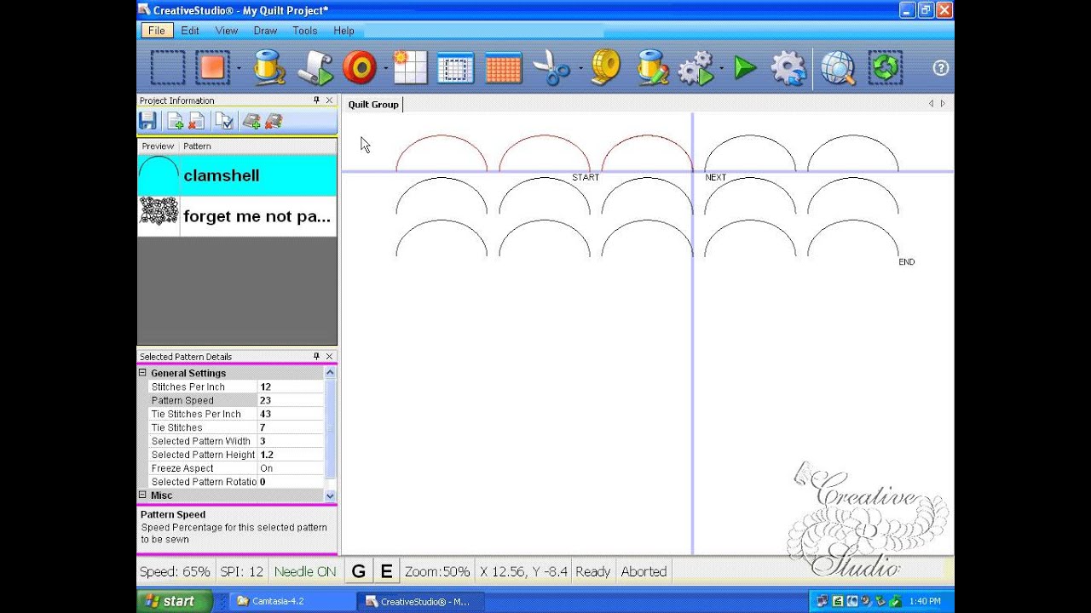Click the green recycle refresh icon
Image resolution: width=1091 pixels, height=613 pixels.
point(886,68)
